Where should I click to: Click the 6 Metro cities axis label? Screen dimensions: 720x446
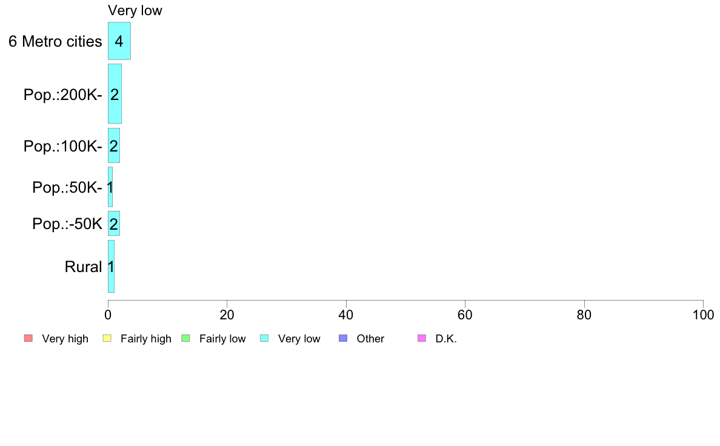[x=55, y=41]
